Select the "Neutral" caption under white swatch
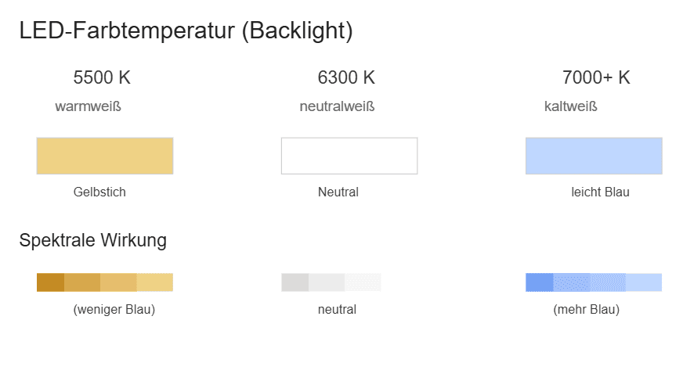 click(x=338, y=192)
